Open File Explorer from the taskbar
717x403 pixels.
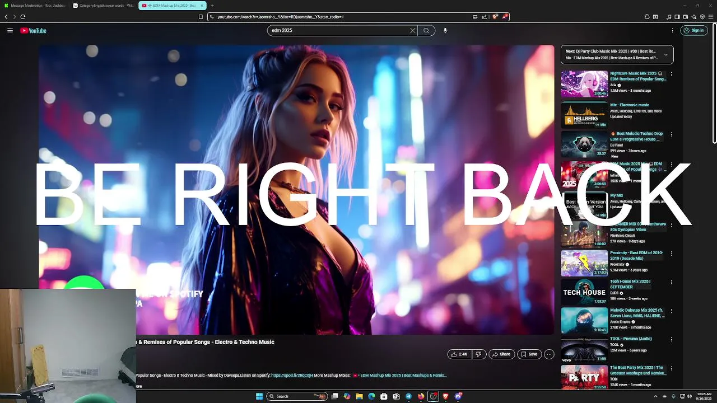359,396
